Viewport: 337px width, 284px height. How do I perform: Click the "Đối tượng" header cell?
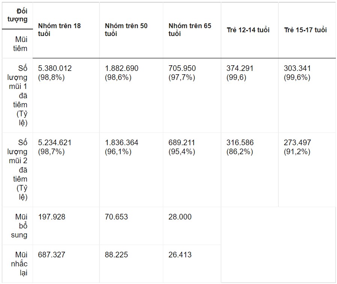[18, 15]
